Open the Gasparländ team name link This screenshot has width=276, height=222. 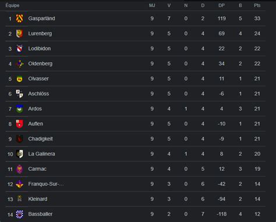click(41, 19)
